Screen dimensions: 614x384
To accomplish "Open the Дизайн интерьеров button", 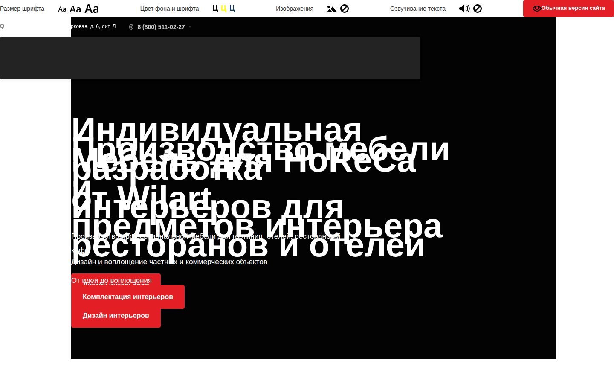I will 116,316.
